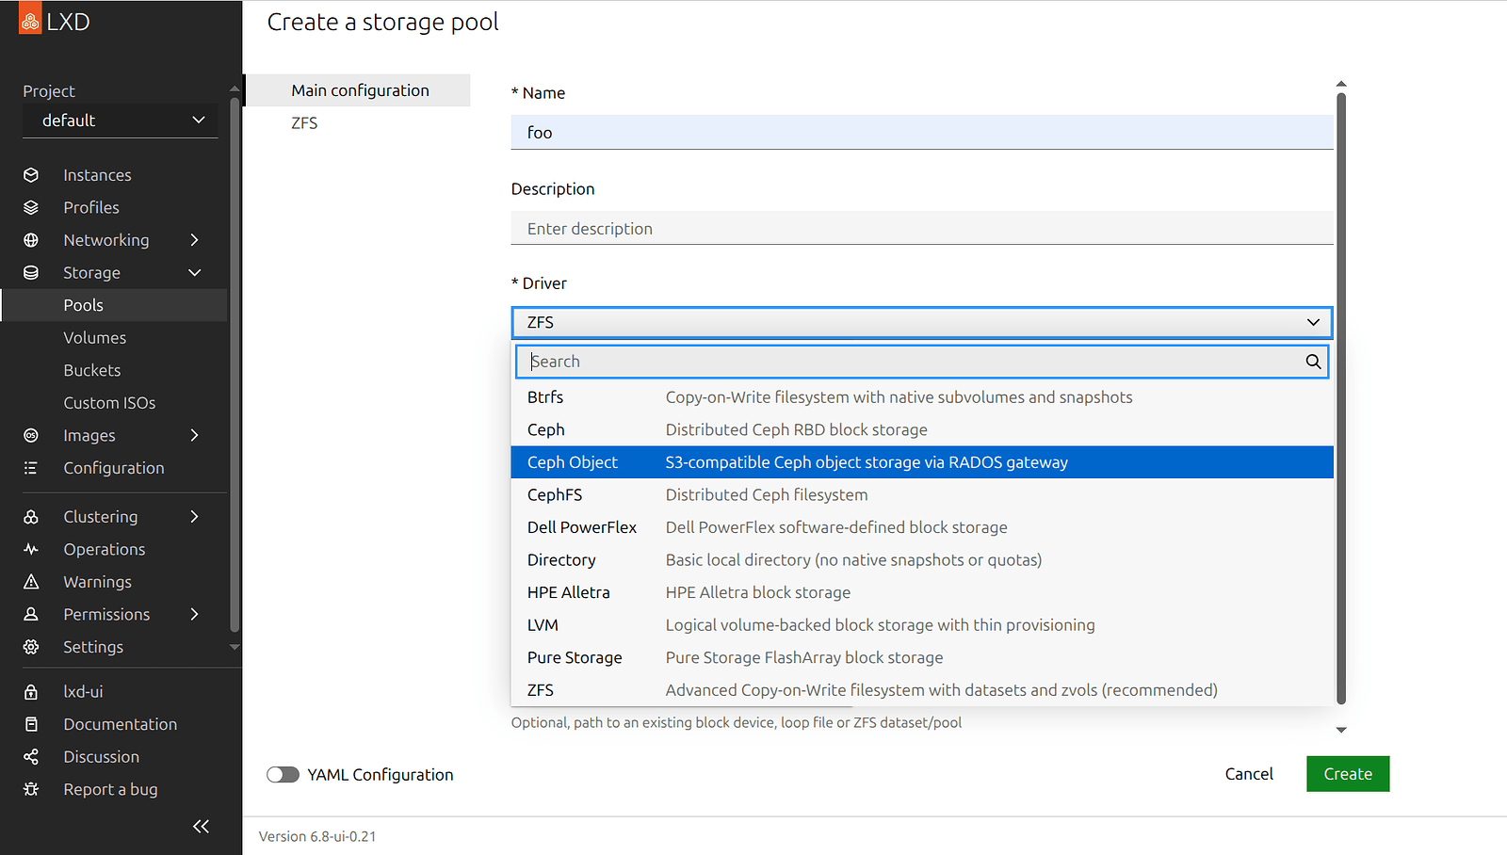Expand the Networking submenu chevron
1507x855 pixels.
194,240
